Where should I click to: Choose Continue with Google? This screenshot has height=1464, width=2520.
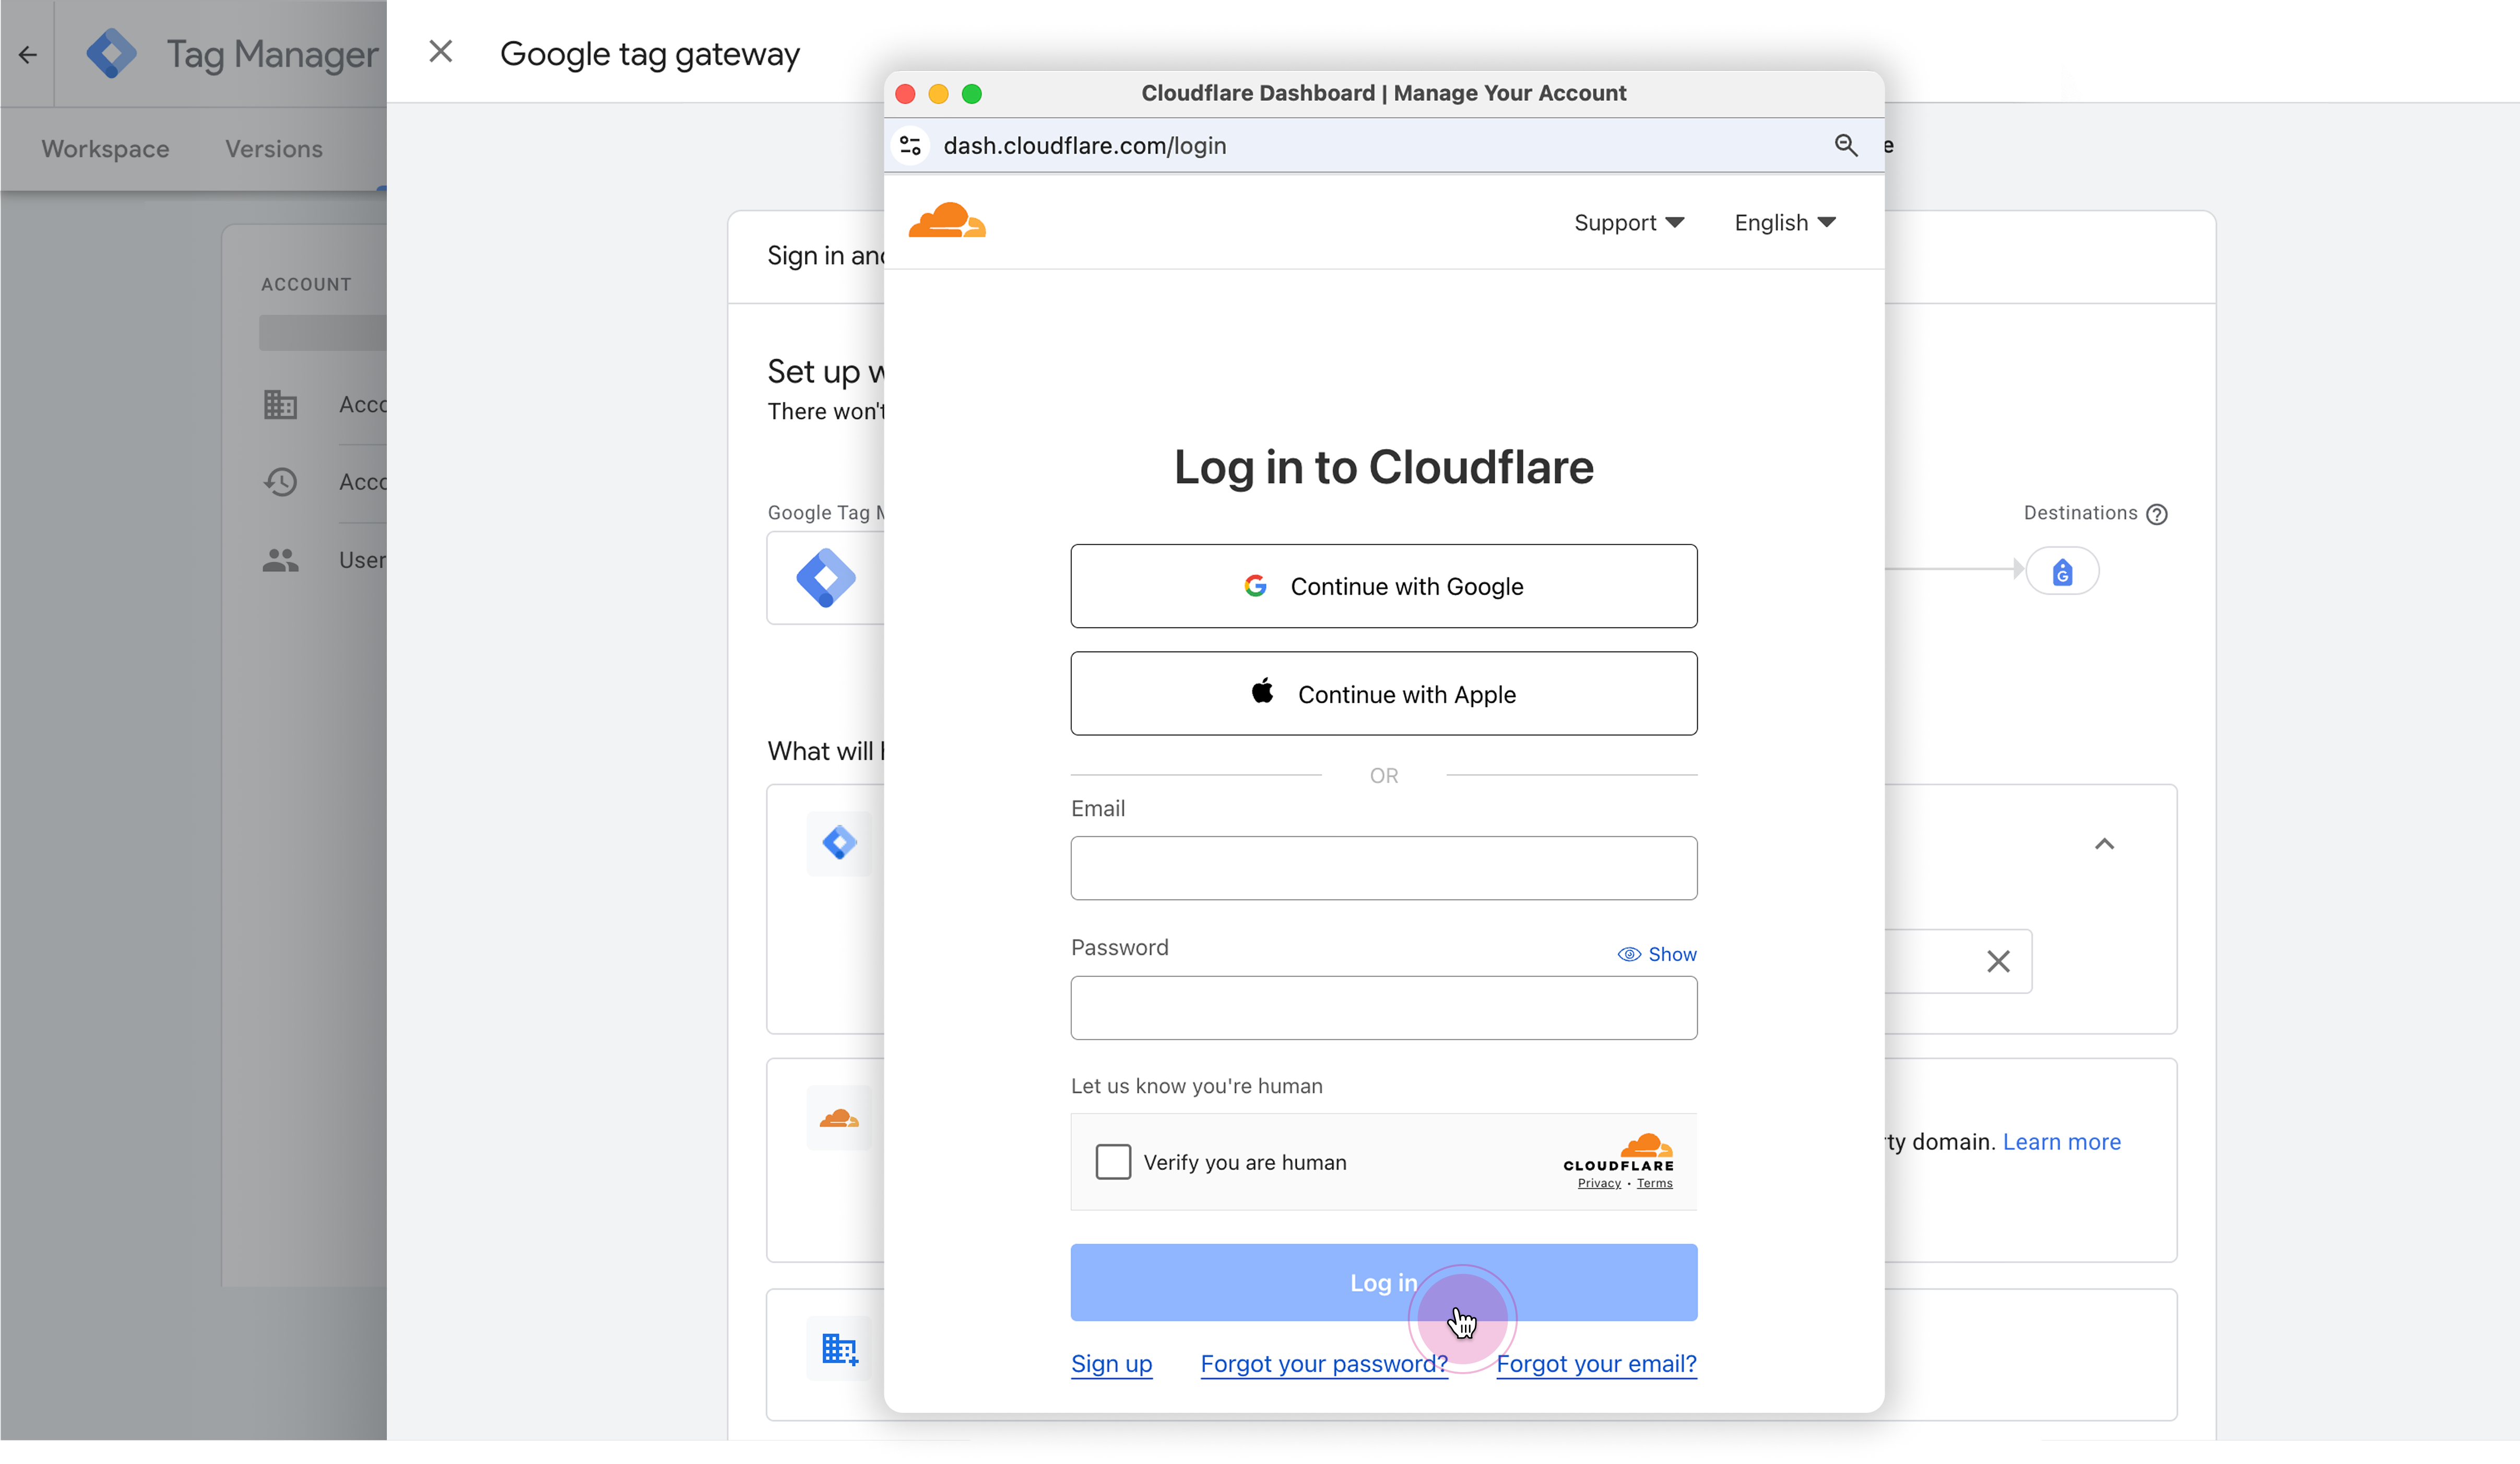pyautogui.click(x=1384, y=587)
